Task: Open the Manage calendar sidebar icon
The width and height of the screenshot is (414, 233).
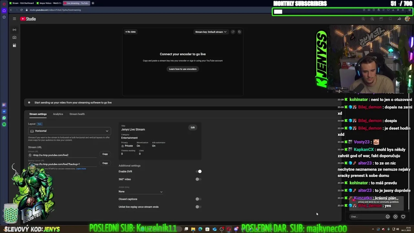Action: [14, 45]
